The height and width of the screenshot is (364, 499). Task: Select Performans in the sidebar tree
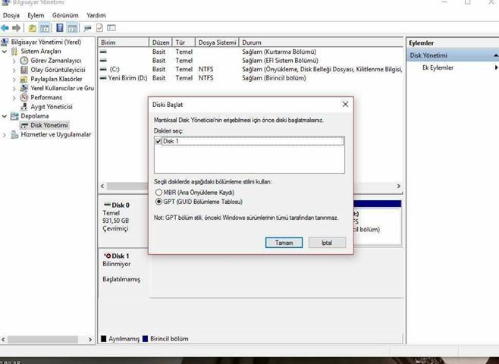point(46,97)
